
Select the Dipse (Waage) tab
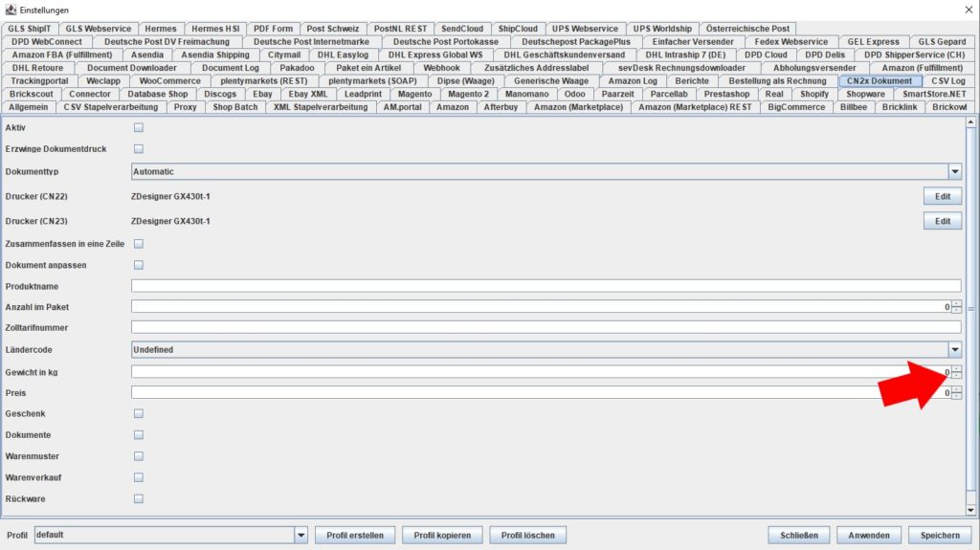(x=466, y=80)
